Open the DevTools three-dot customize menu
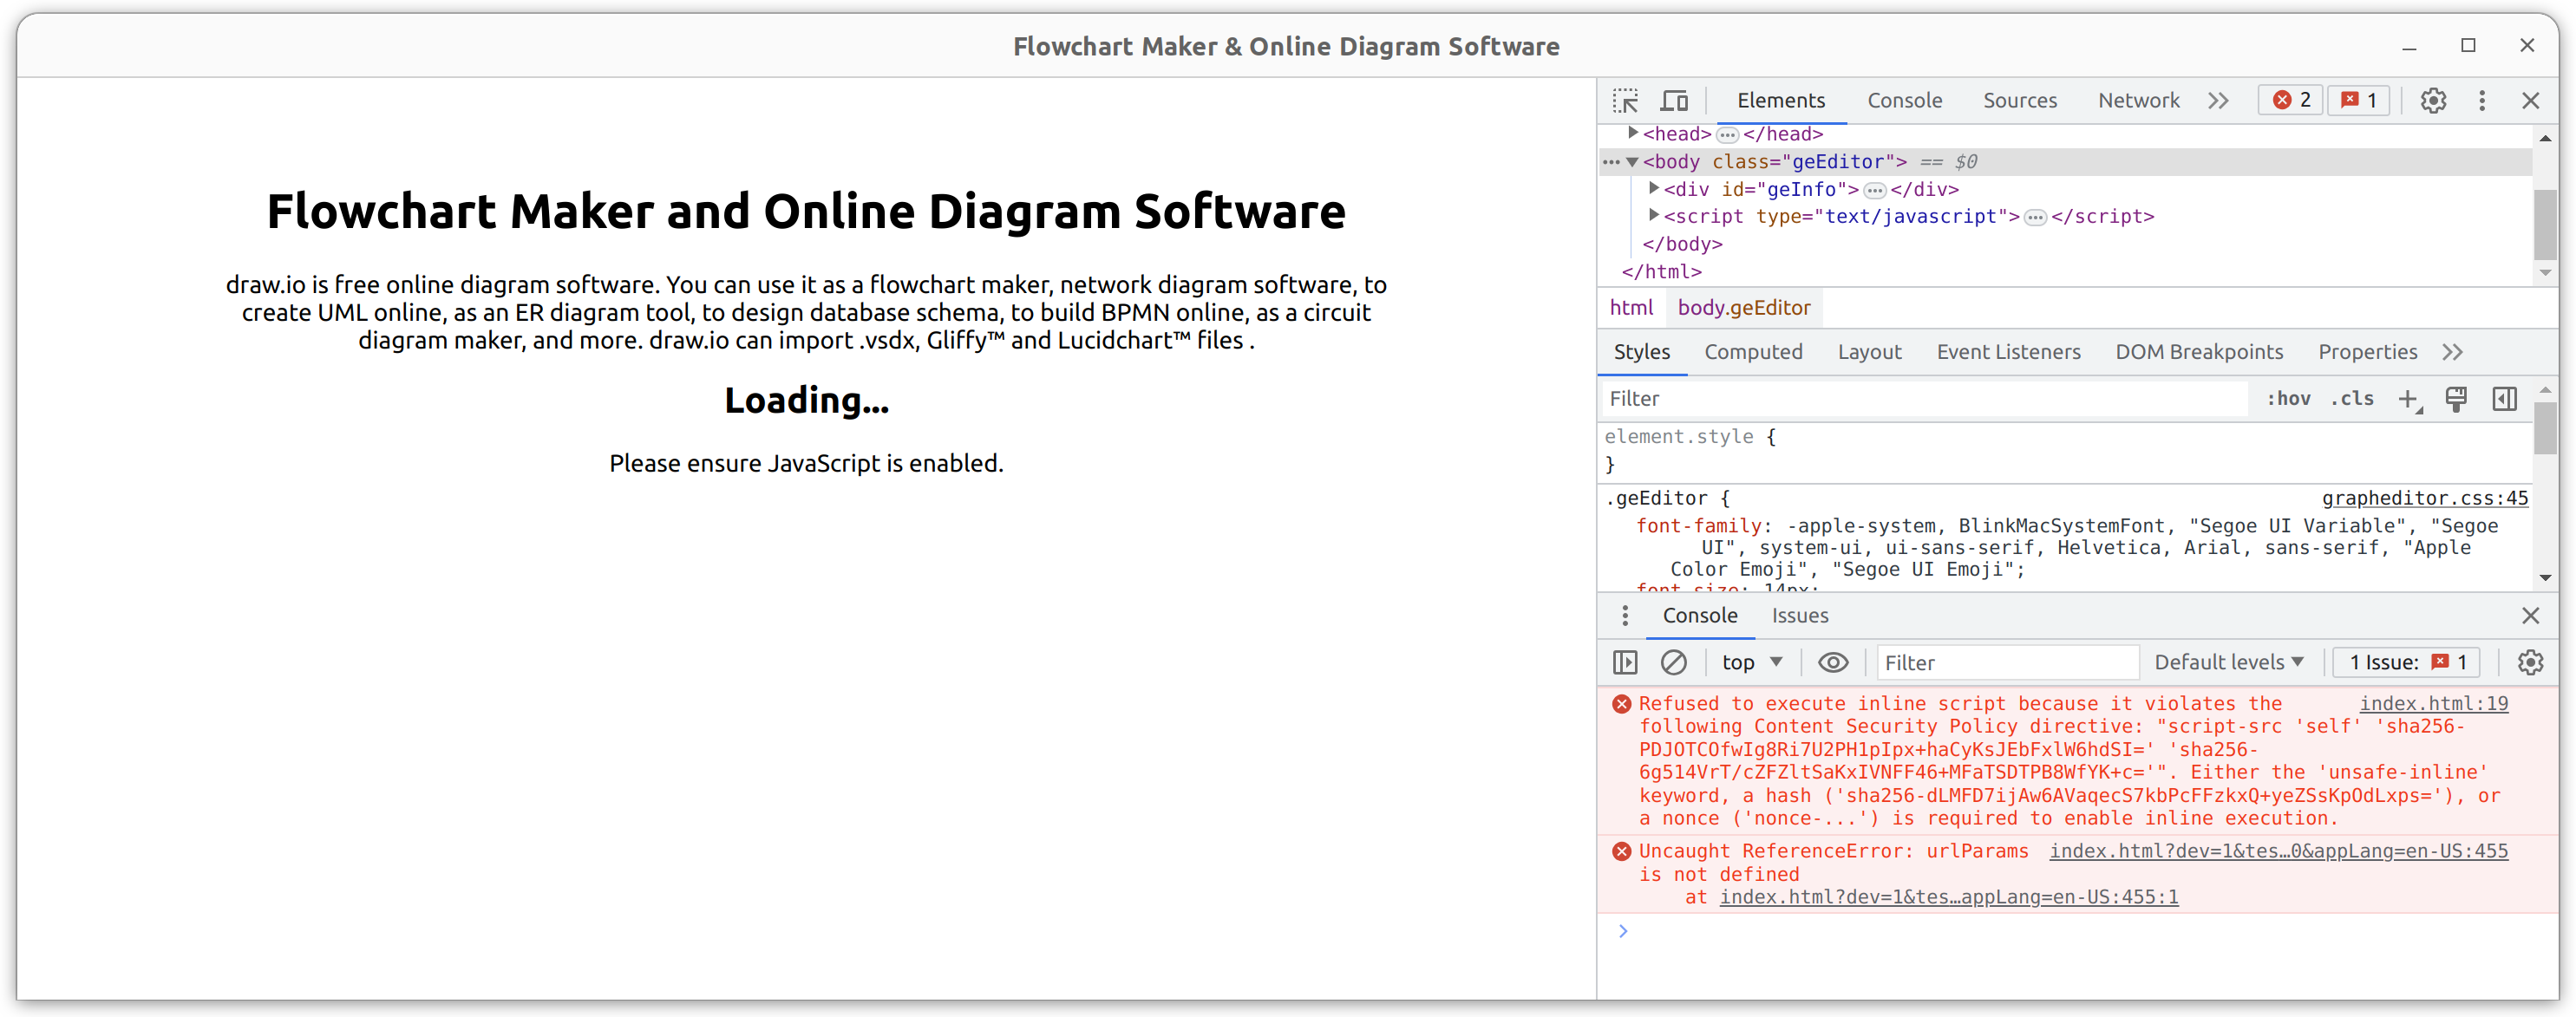The width and height of the screenshot is (2576, 1017). (x=2482, y=100)
